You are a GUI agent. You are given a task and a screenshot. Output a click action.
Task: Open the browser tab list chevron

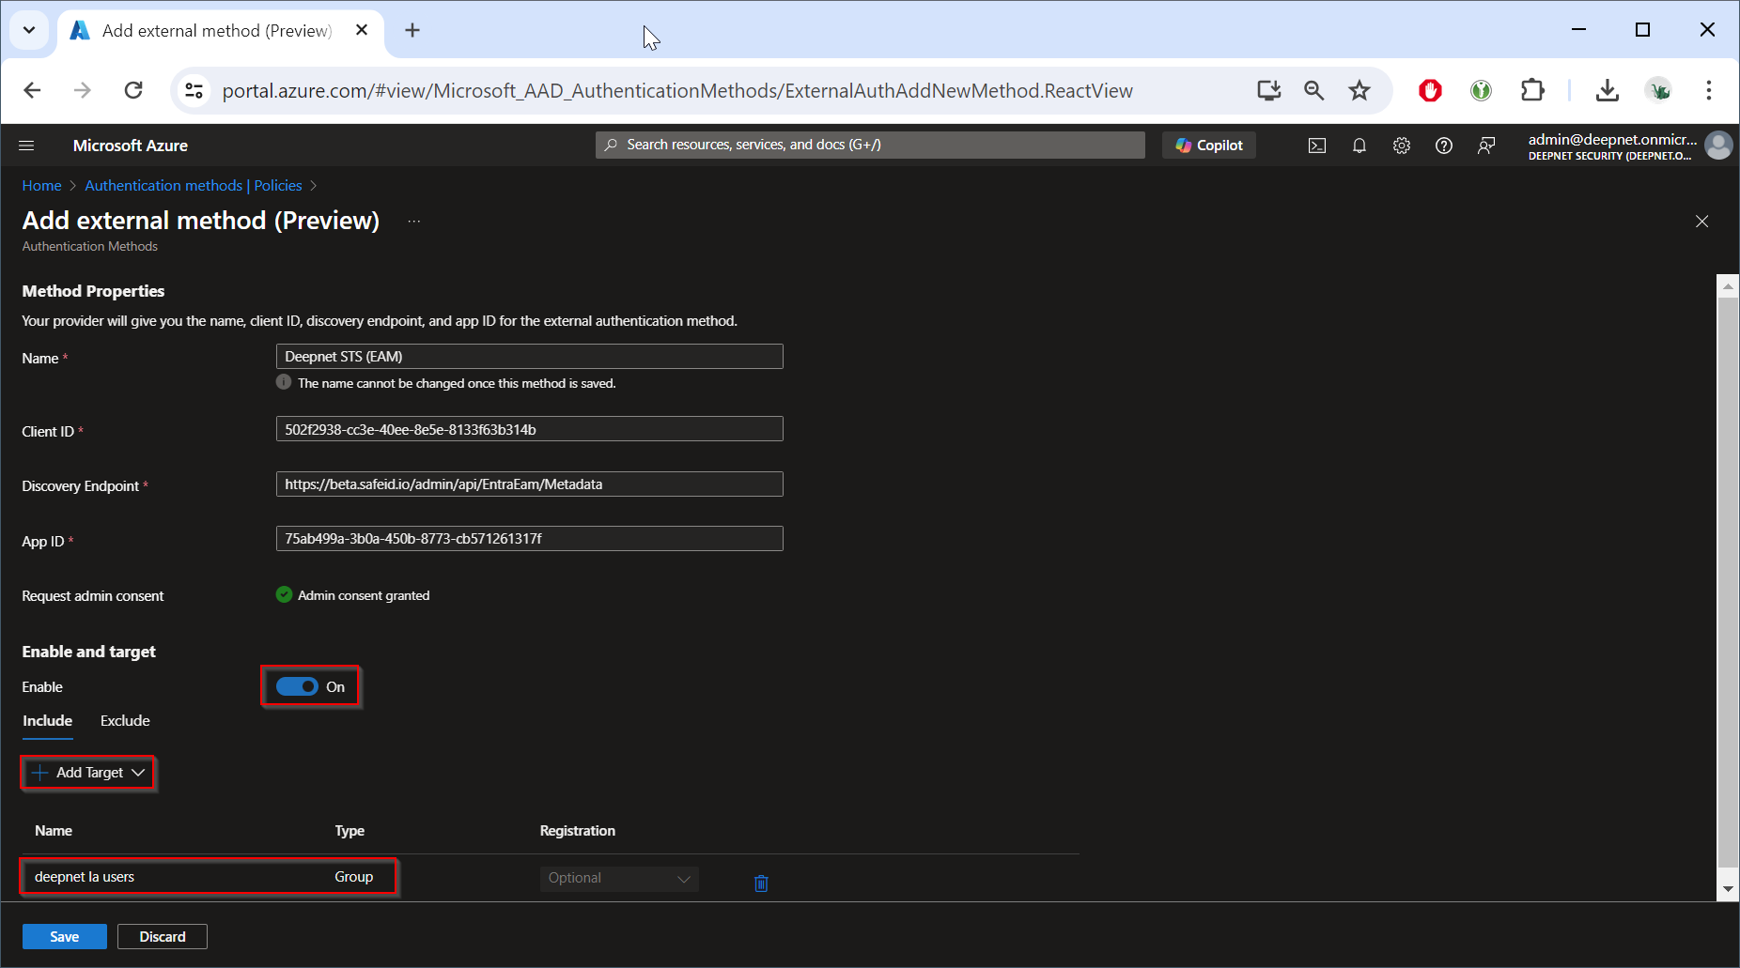tap(29, 30)
